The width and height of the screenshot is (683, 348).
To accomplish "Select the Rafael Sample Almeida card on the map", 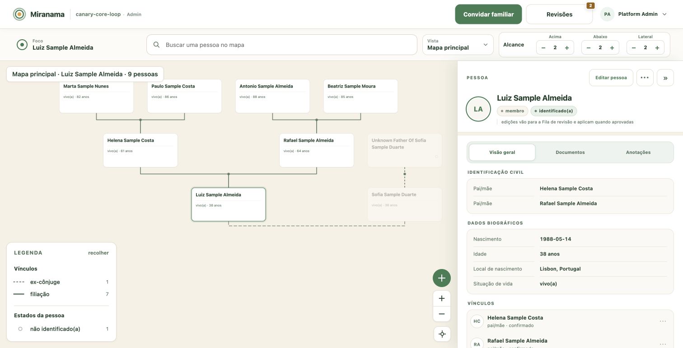I will [316, 150].
